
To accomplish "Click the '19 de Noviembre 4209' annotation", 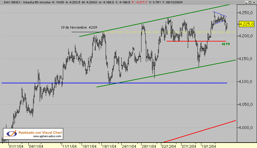I will (x=79, y=27).
